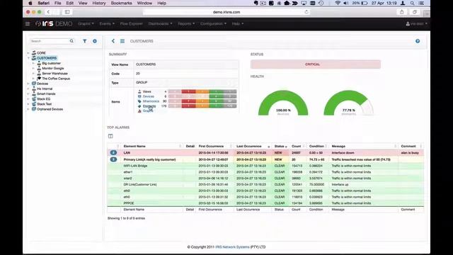Screen dimensions: 453x255
Task: Follow the IRIS Network Systems footer link
Action: 232,247
